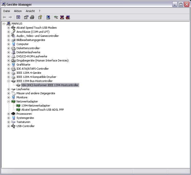Click the Audio speaker icon
191x175 pixels.
click(x=13, y=36)
